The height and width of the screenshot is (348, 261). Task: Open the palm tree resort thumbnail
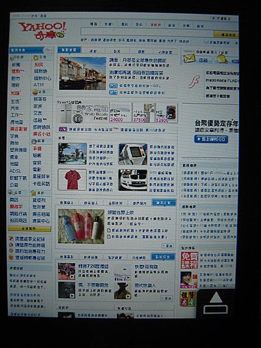click(72, 154)
